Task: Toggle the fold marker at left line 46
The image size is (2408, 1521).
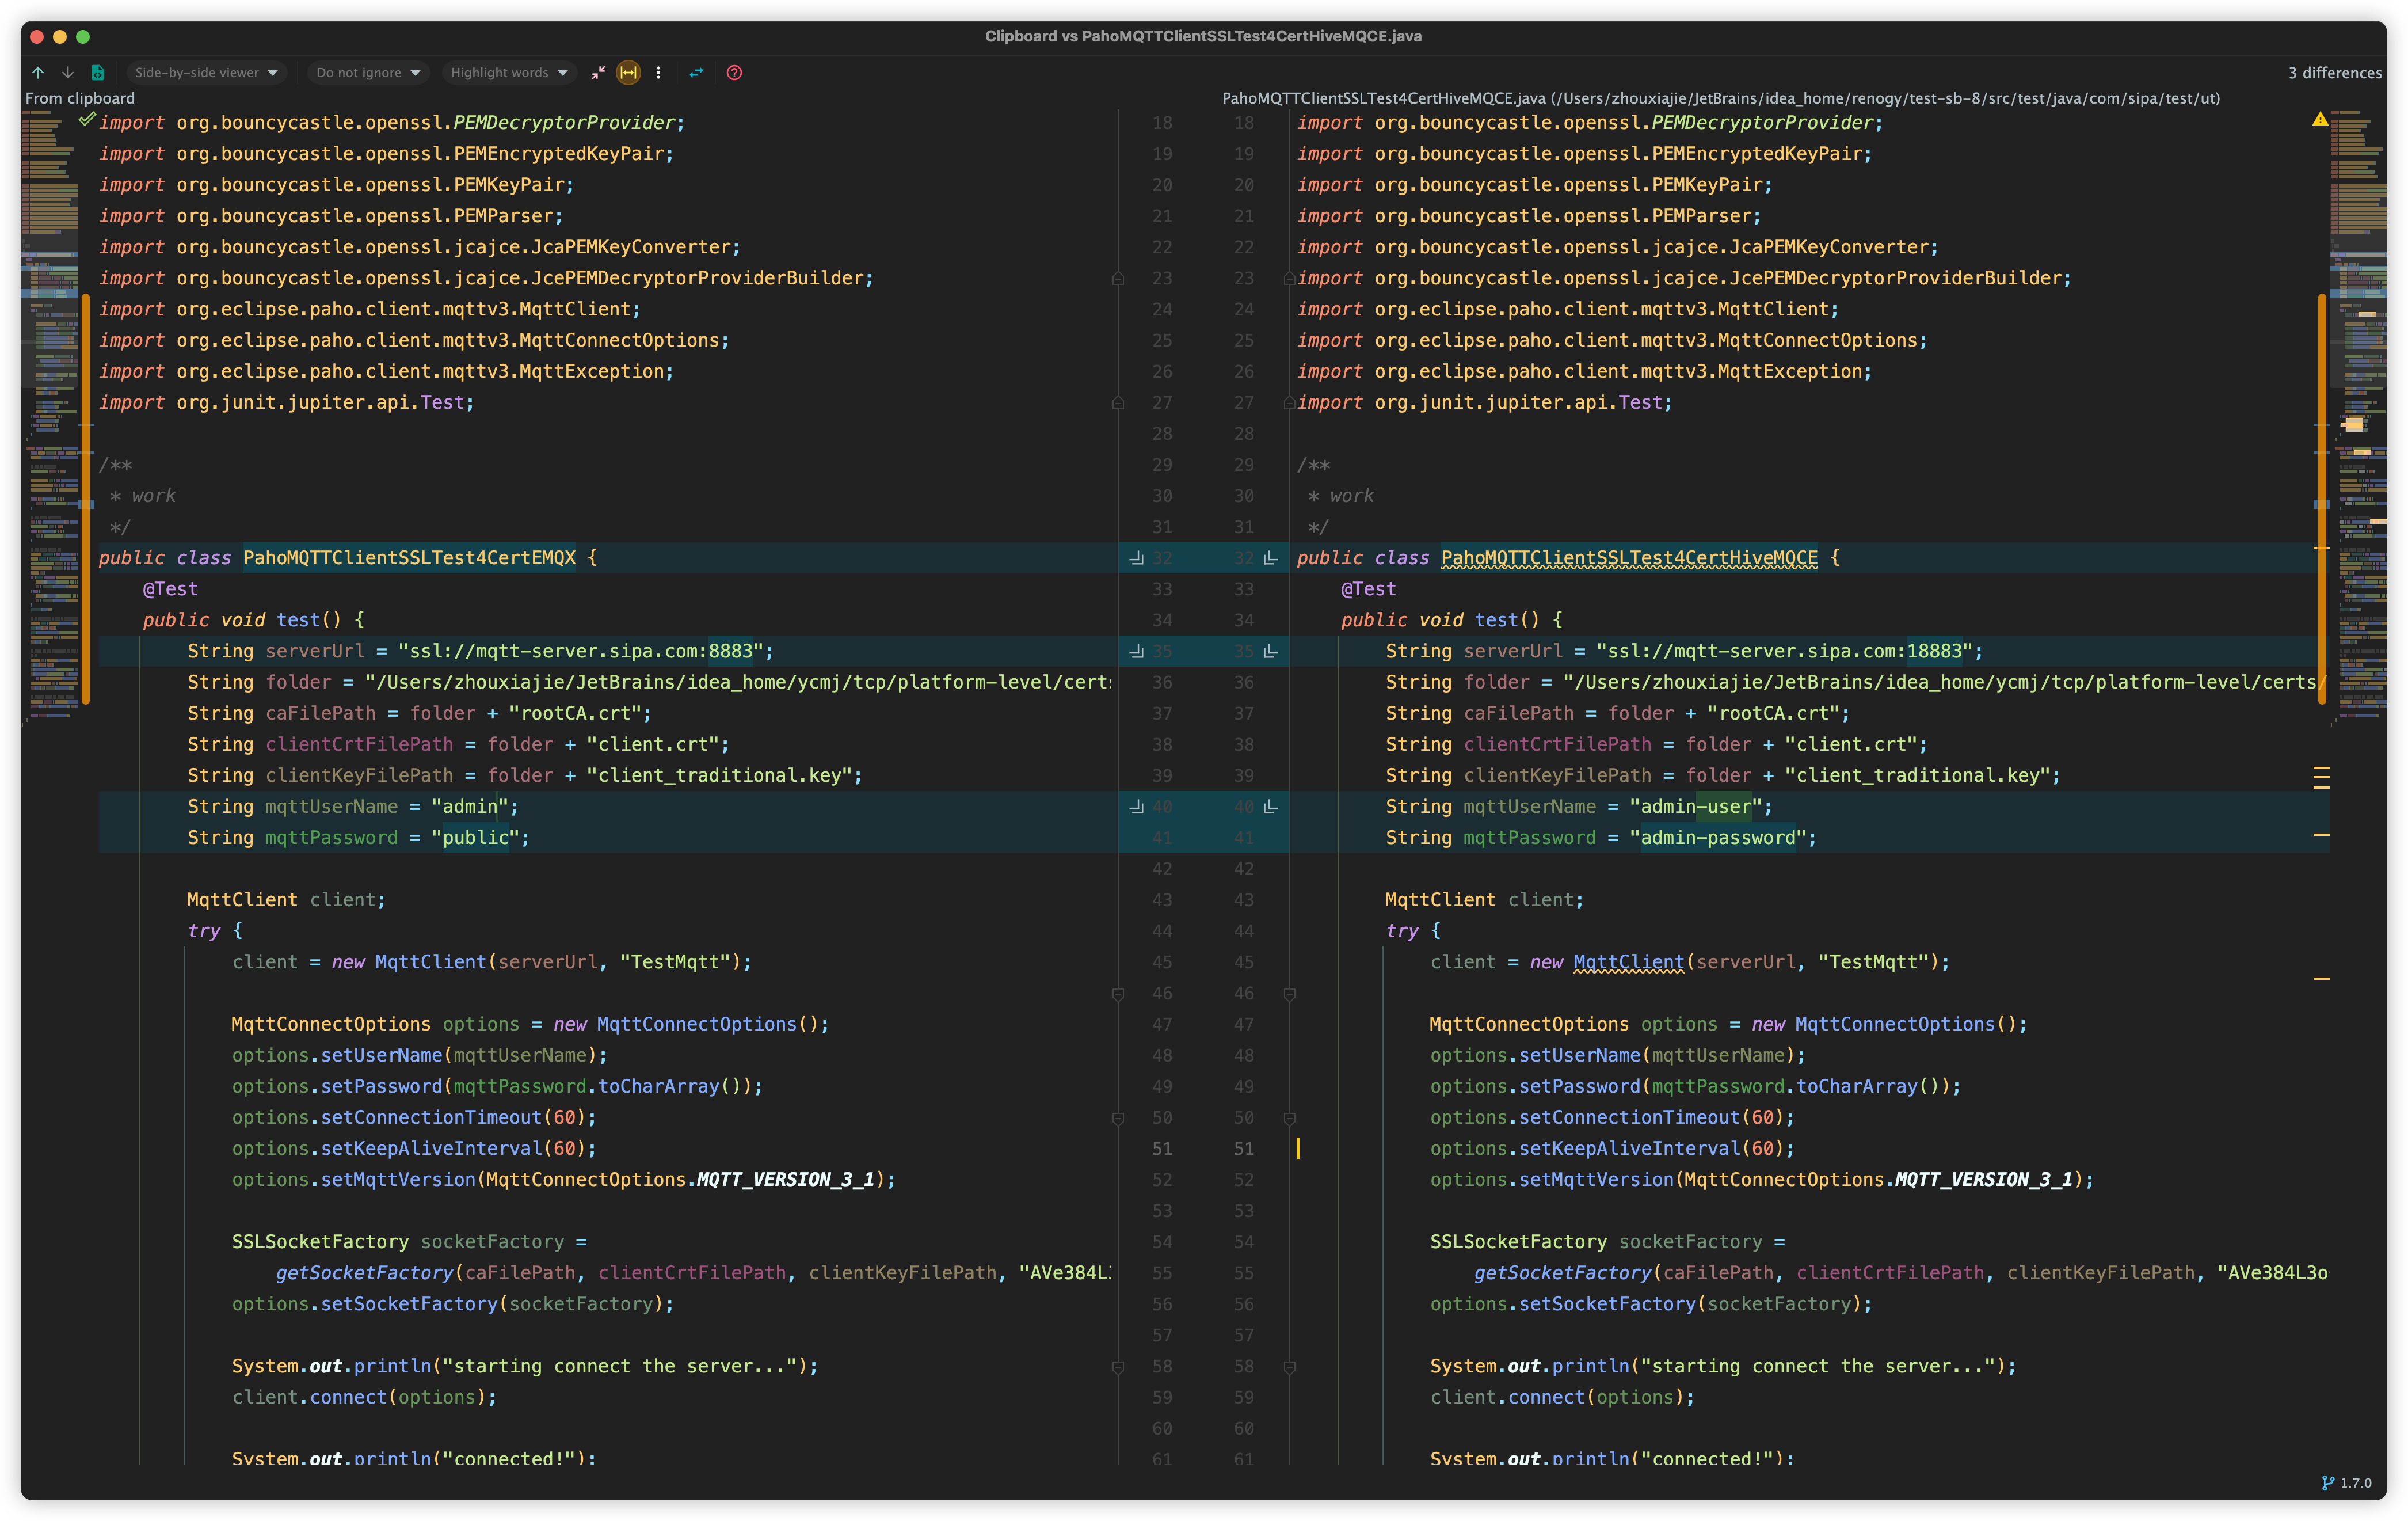Action: [1118, 994]
